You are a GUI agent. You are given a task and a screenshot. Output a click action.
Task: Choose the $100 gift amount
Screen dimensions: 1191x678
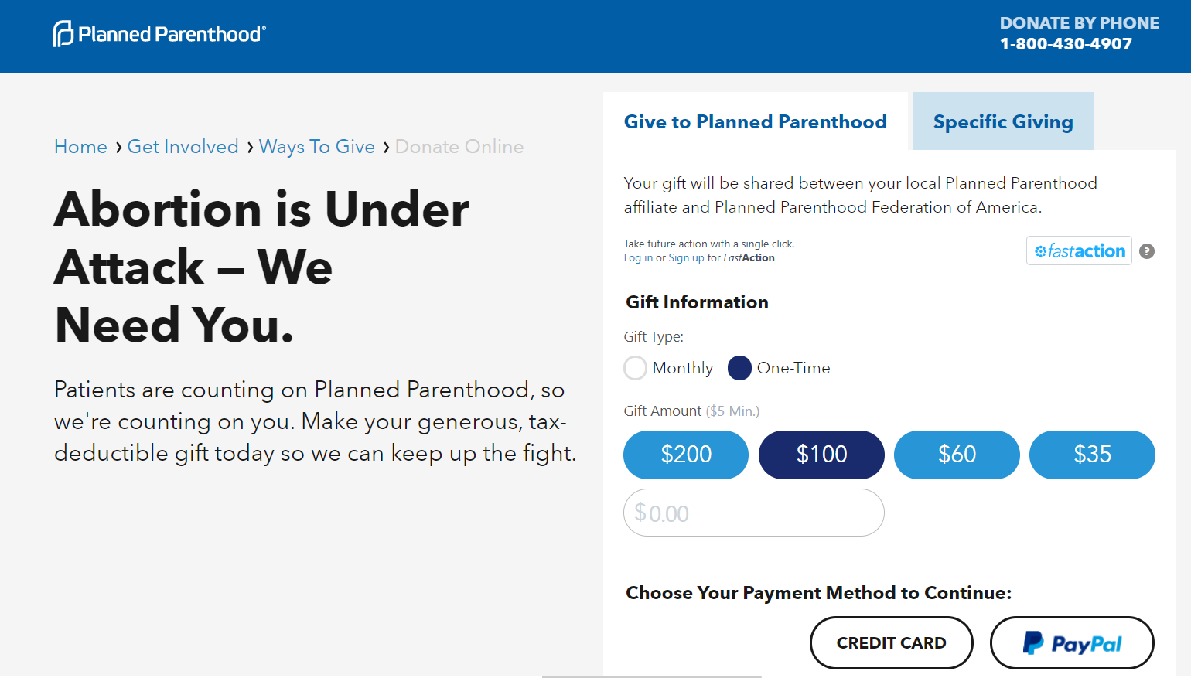pyautogui.click(x=821, y=455)
